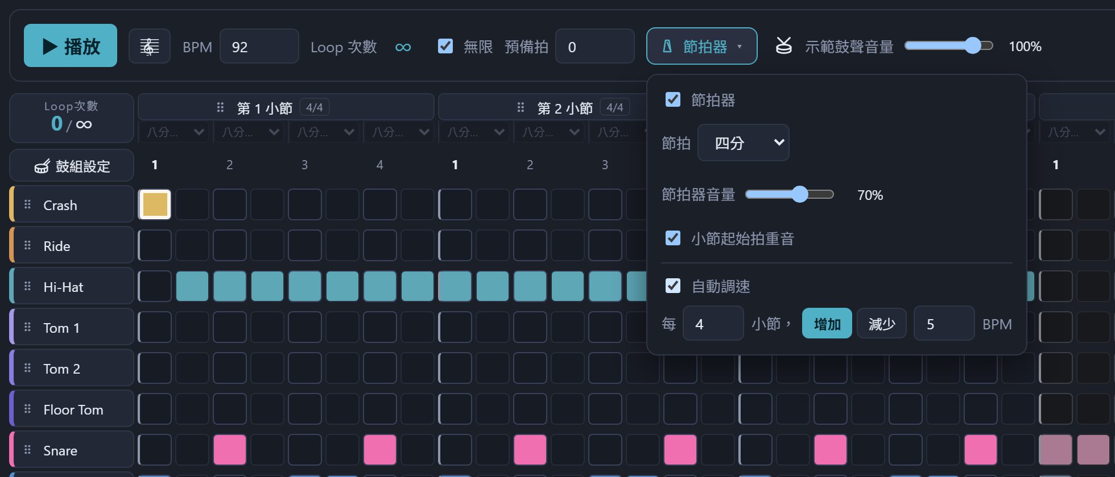Toggle the Crash step on beat 1
Viewport: 1115px width, 477px height.
(155, 204)
